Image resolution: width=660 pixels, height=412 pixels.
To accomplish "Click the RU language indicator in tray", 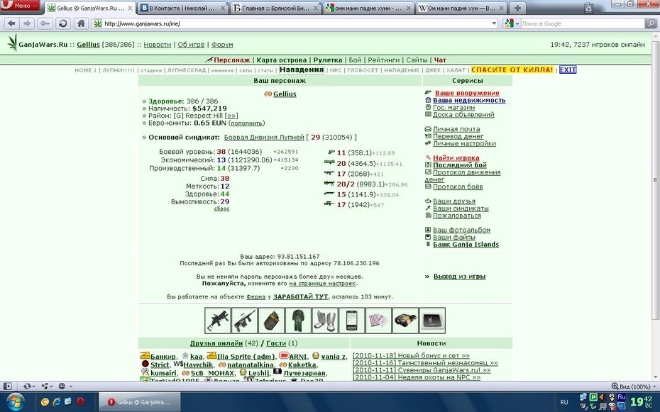I will pos(564,402).
